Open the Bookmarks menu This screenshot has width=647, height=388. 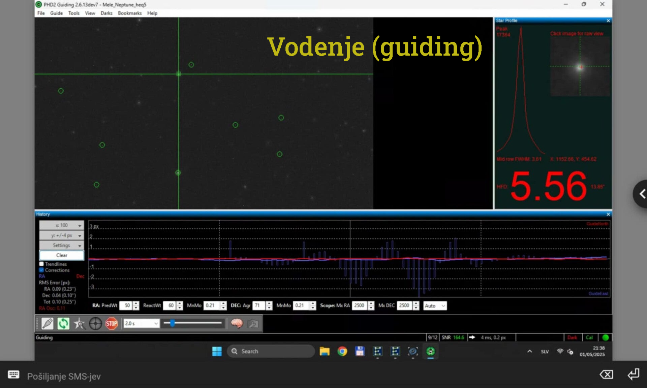point(129,13)
